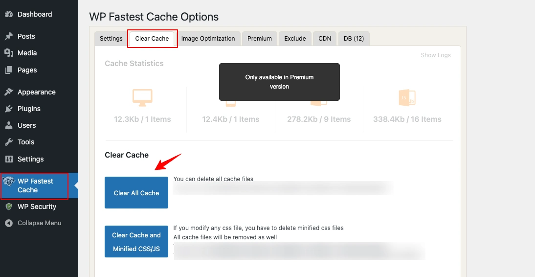Click the Media library icon
The image size is (535, 277).
(x=9, y=53)
